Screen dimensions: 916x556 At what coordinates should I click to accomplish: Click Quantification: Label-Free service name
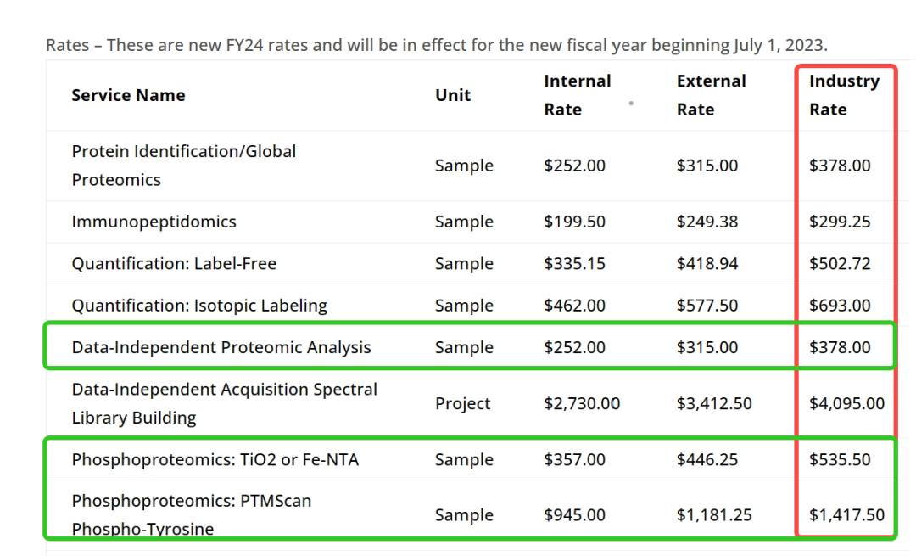click(174, 264)
